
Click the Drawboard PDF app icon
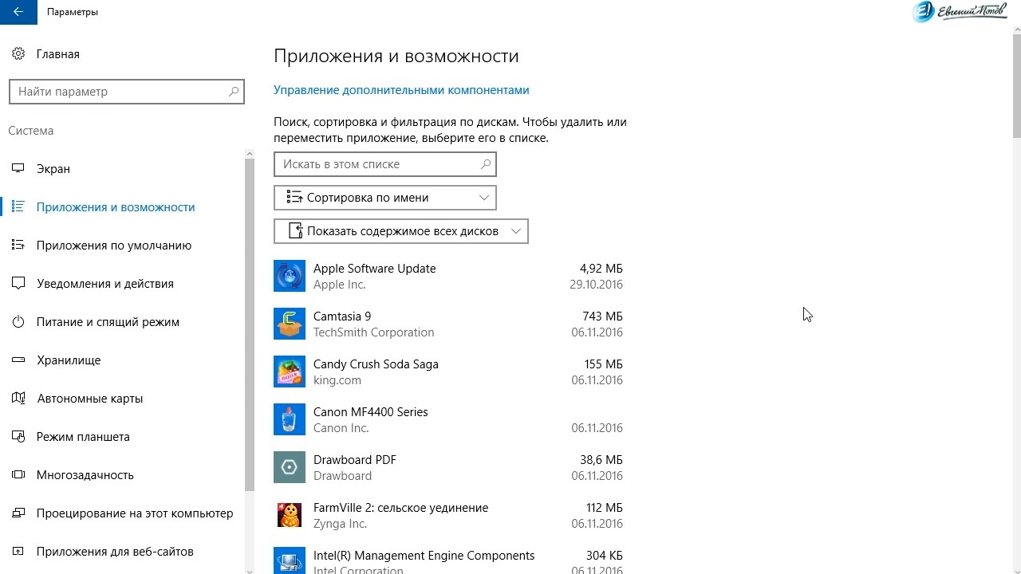tap(290, 467)
